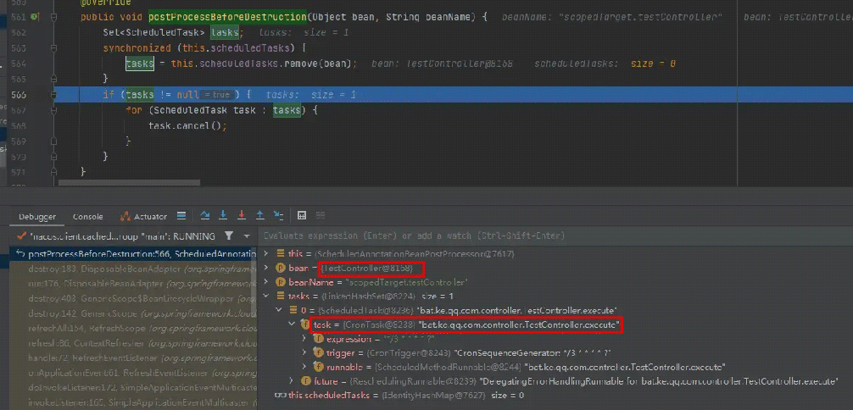Open the Evaluate Expression calculator icon

301,216
